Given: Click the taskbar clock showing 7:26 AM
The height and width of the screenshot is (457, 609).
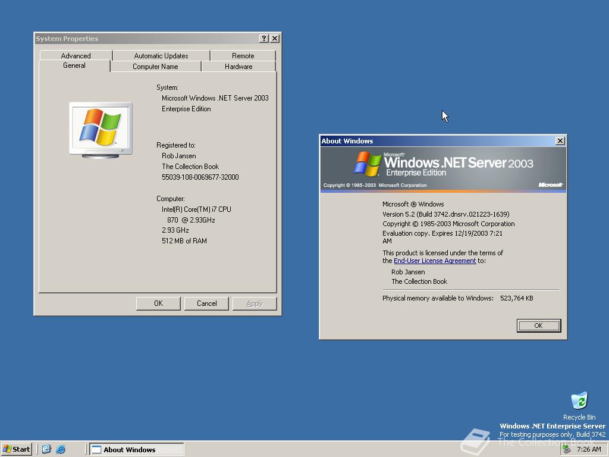Looking at the screenshot, I should point(589,449).
